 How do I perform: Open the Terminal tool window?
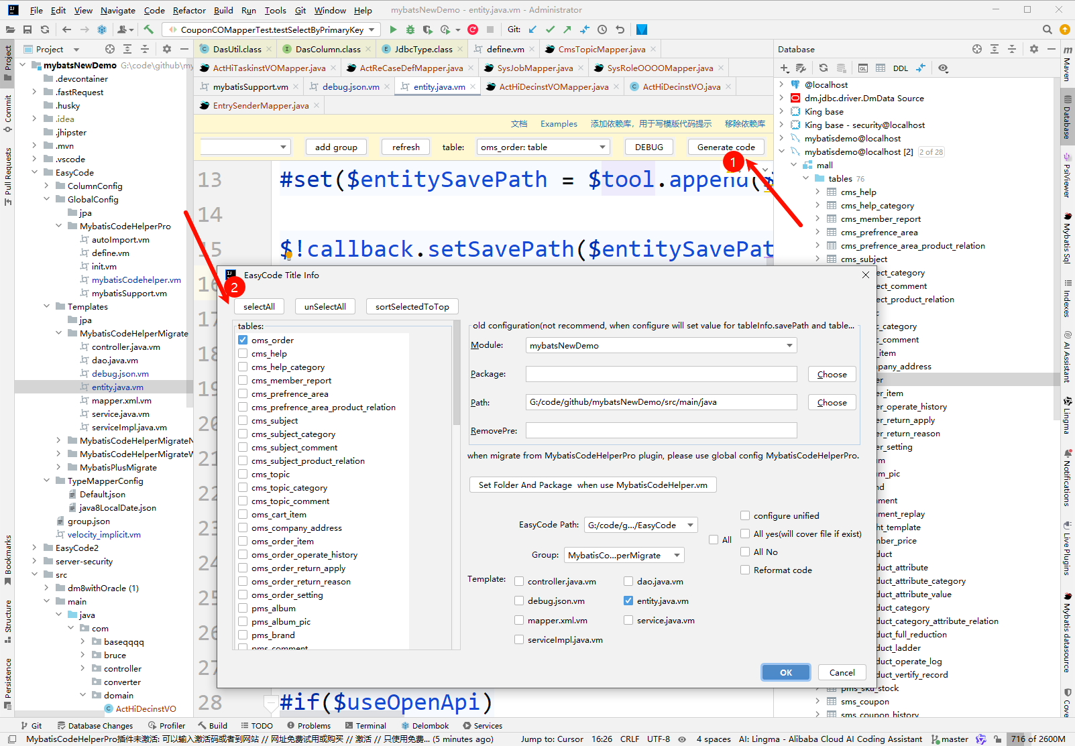(x=365, y=726)
